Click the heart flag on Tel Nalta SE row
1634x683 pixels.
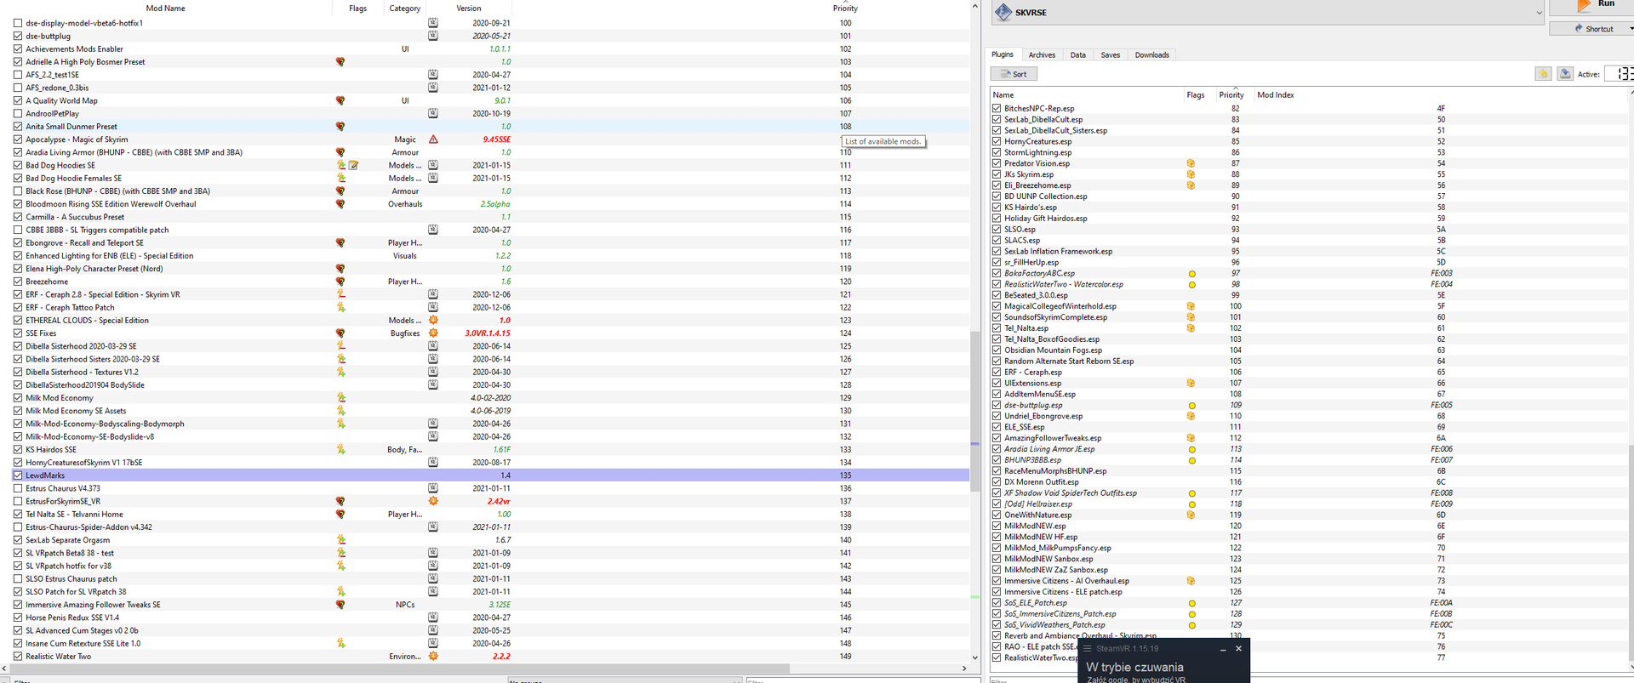coord(340,515)
